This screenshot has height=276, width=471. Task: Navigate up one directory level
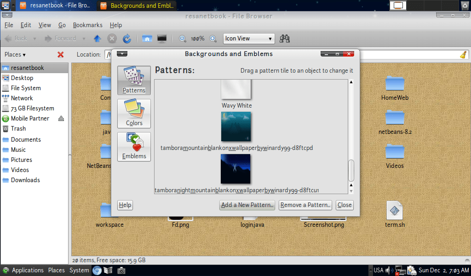point(97,39)
